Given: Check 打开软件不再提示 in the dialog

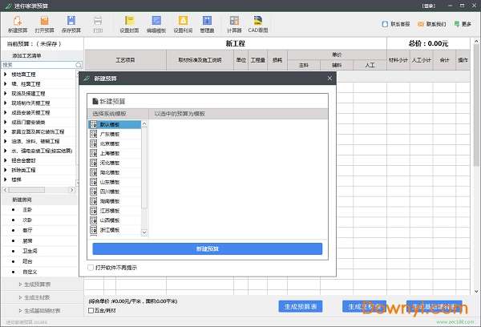Looking at the screenshot, I should (x=91, y=268).
